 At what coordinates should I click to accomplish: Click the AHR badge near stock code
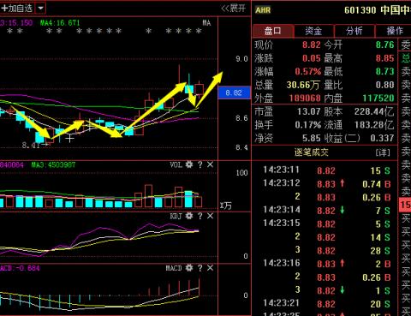point(263,10)
